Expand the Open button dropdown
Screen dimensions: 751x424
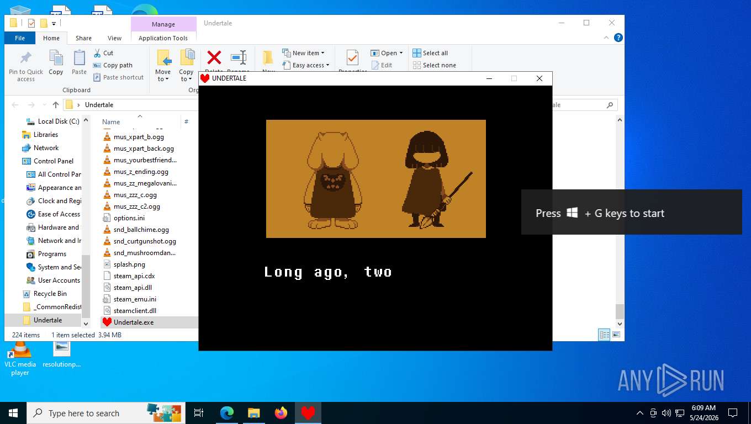tap(401, 53)
